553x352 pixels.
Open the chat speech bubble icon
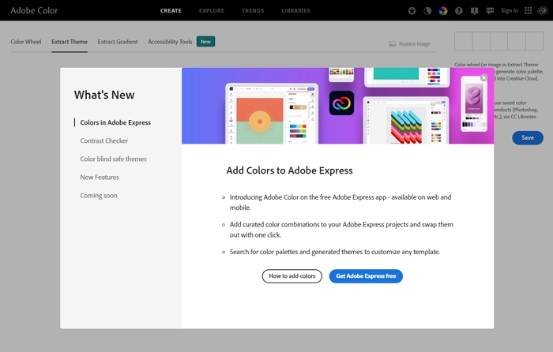(490, 11)
